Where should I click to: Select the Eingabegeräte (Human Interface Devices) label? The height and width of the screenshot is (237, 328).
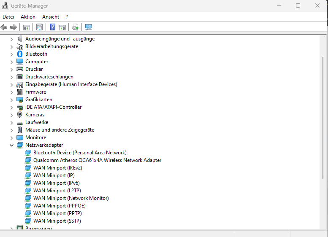pyautogui.click(x=71, y=84)
